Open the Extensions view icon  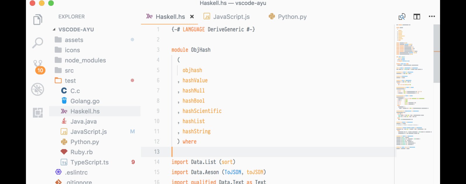coord(38,112)
